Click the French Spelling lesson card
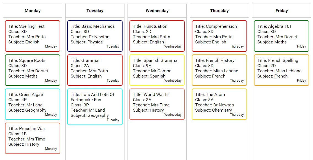313x160 pixels. pos(282,70)
